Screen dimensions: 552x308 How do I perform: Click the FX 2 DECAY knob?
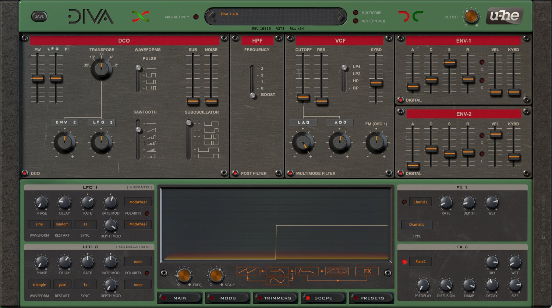[492, 284]
